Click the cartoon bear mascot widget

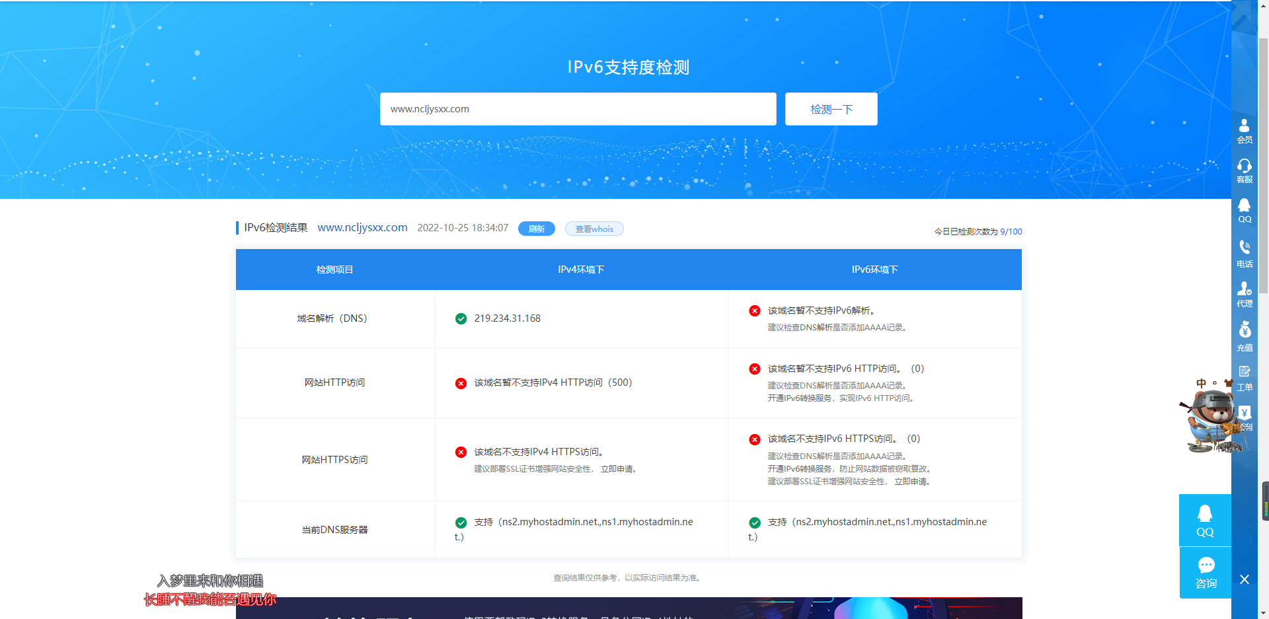pyautogui.click(x=1208, y=420)
